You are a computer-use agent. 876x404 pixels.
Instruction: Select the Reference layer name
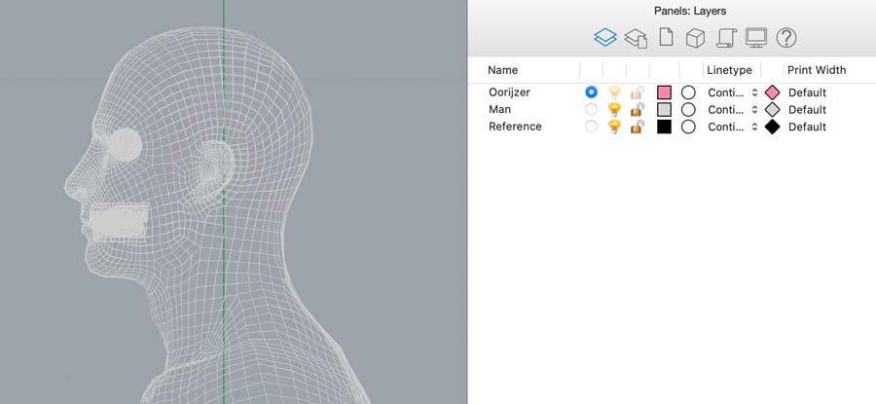[515, 127]
